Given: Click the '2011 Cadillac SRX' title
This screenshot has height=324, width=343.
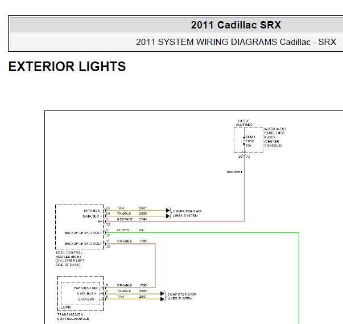Looking at the screenshot, I should pyautogui.click(x=236, y=25).
